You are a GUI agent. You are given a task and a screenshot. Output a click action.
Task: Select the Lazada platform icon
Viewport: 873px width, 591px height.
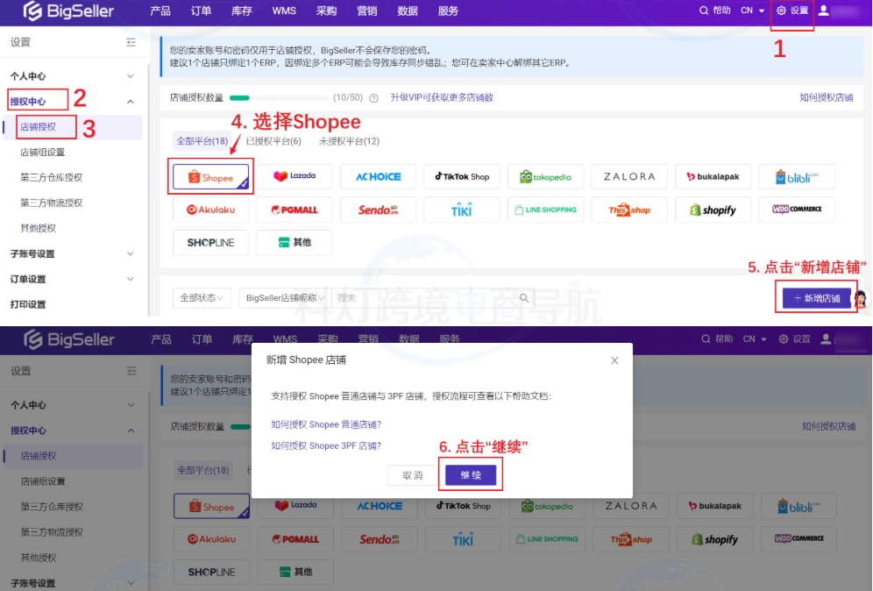click(x=294, y=176)
